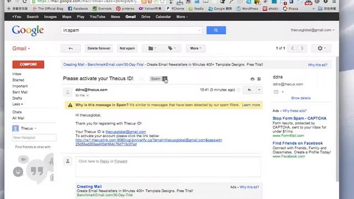Click the Evernote bookmark
Viewport: 354px width, 199px height.
(x=102, y=9)
